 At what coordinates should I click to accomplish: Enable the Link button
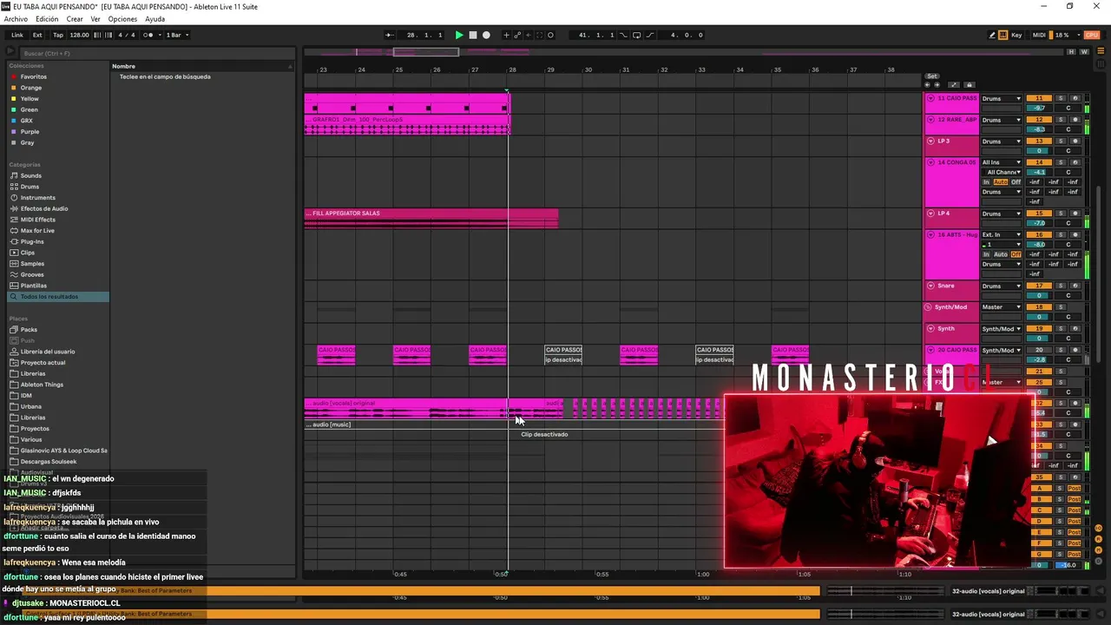tap(17, 36)
